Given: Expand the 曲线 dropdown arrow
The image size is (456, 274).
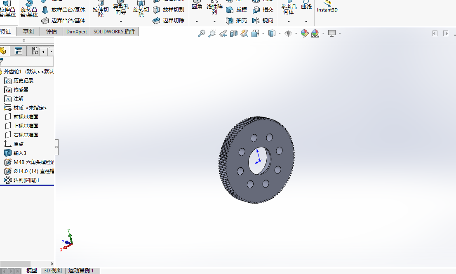Looking at the screenshot, I should (306, 21).
